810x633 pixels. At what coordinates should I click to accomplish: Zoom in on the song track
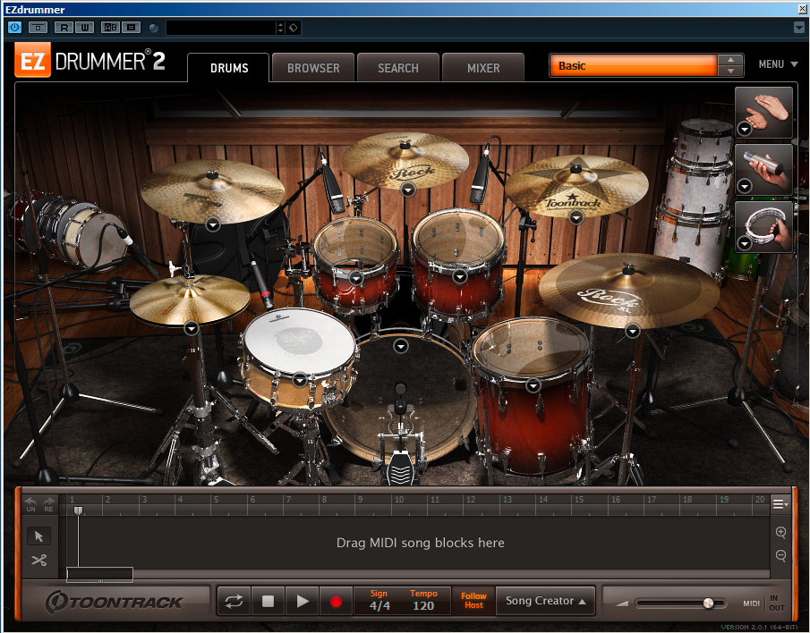[780, 532]
